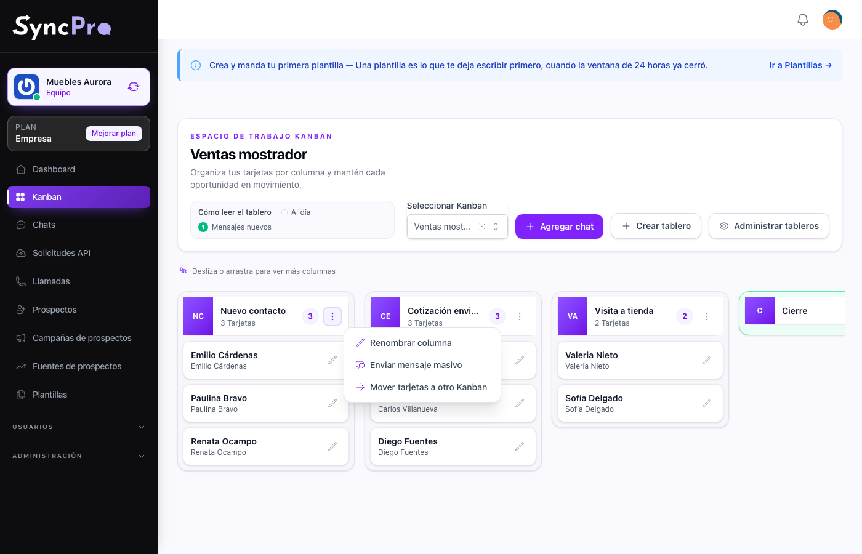Open the Cotización envi... column options menu
862x554 pixels.
(x=520, y=316)
